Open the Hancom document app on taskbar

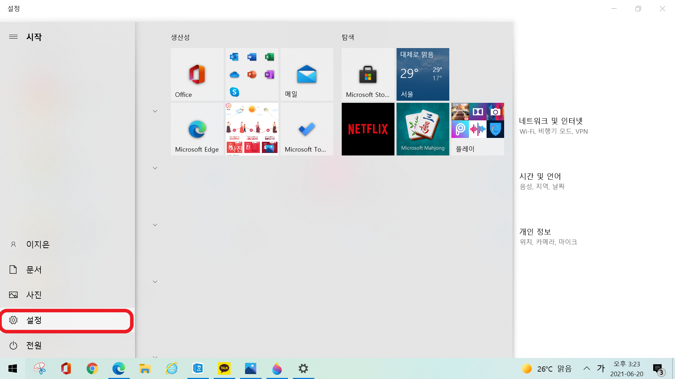198,368
